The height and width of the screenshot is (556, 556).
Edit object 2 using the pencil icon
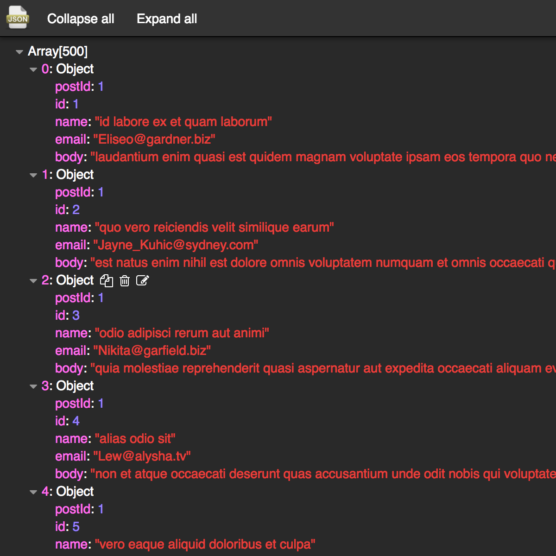coord(142,280)
